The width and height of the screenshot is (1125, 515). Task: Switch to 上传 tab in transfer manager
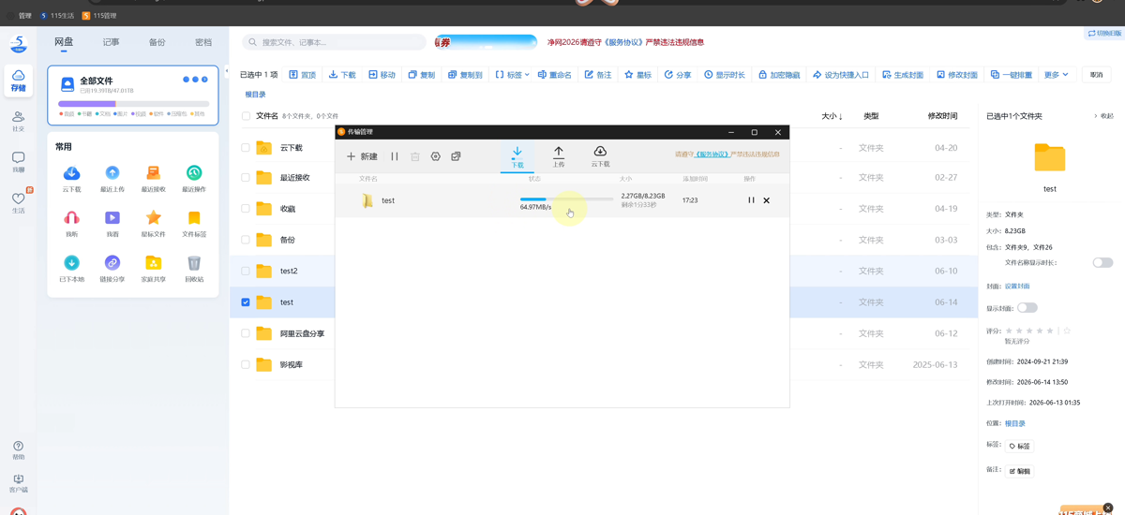[559, 156]
